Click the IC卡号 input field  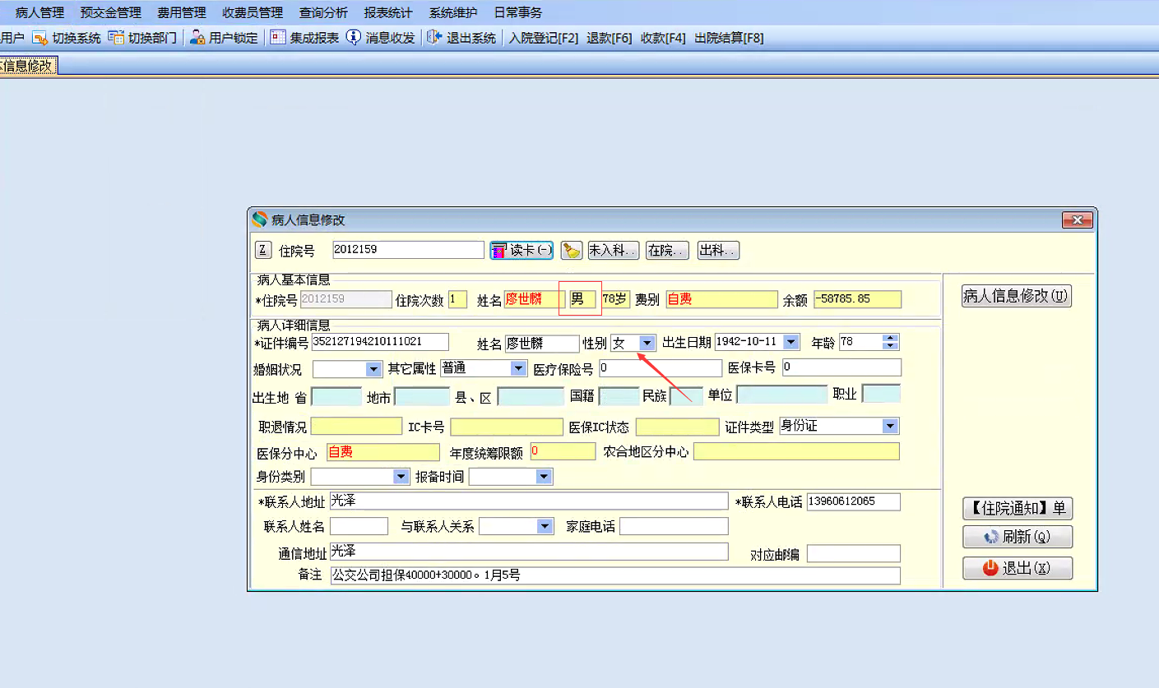pyautogui.click(x=507, y=427)
